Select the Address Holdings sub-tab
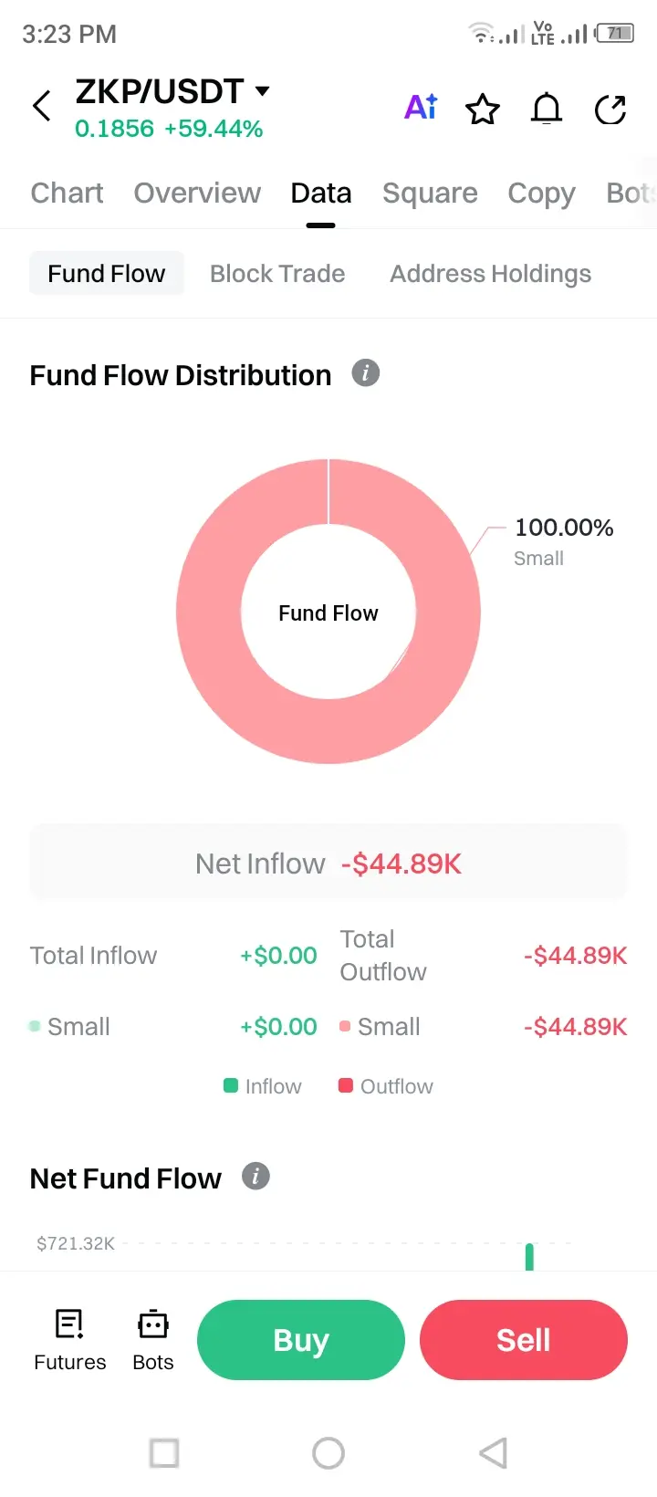This screenshot has width=657, height=1497. tap(490, 274)
